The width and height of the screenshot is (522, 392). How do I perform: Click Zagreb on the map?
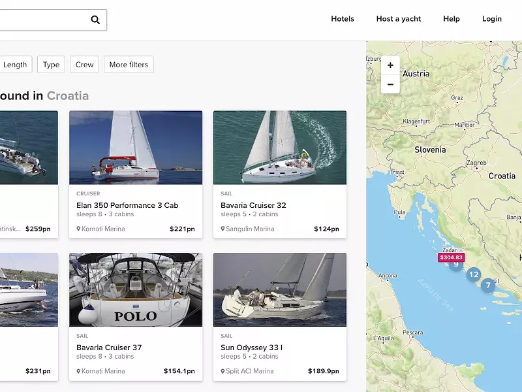(x=476, y=163)
